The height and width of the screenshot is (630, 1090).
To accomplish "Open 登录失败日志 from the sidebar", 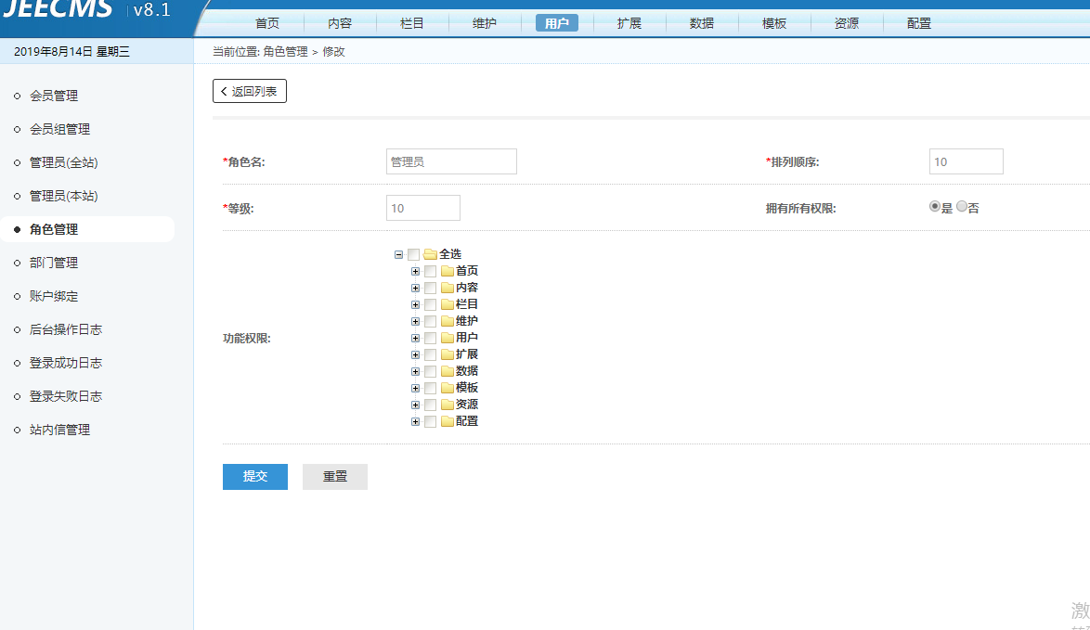I will [x=66, y=396].
